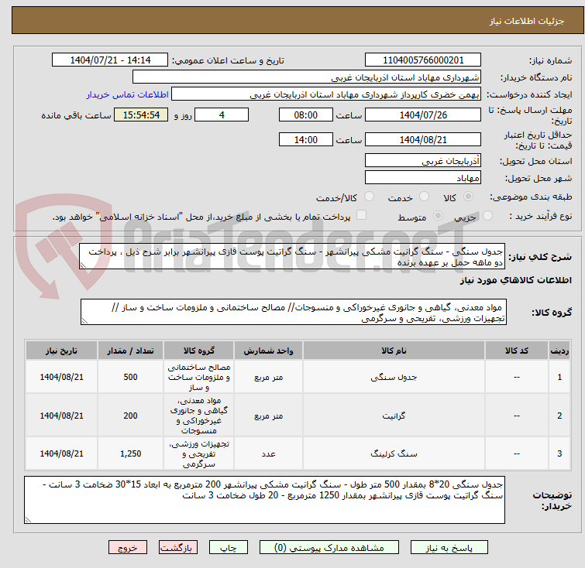Click the جزئیات اطلاعات نیاز page title
The image size is (585, 568).
click(x=526, y=21)
